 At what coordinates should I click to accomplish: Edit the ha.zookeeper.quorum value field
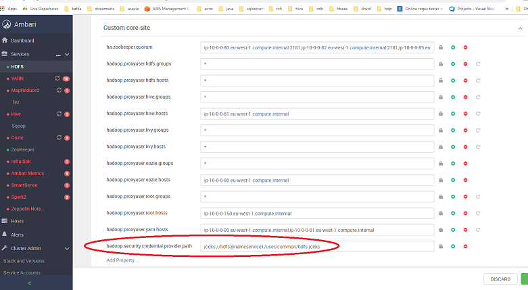[317, 47]
